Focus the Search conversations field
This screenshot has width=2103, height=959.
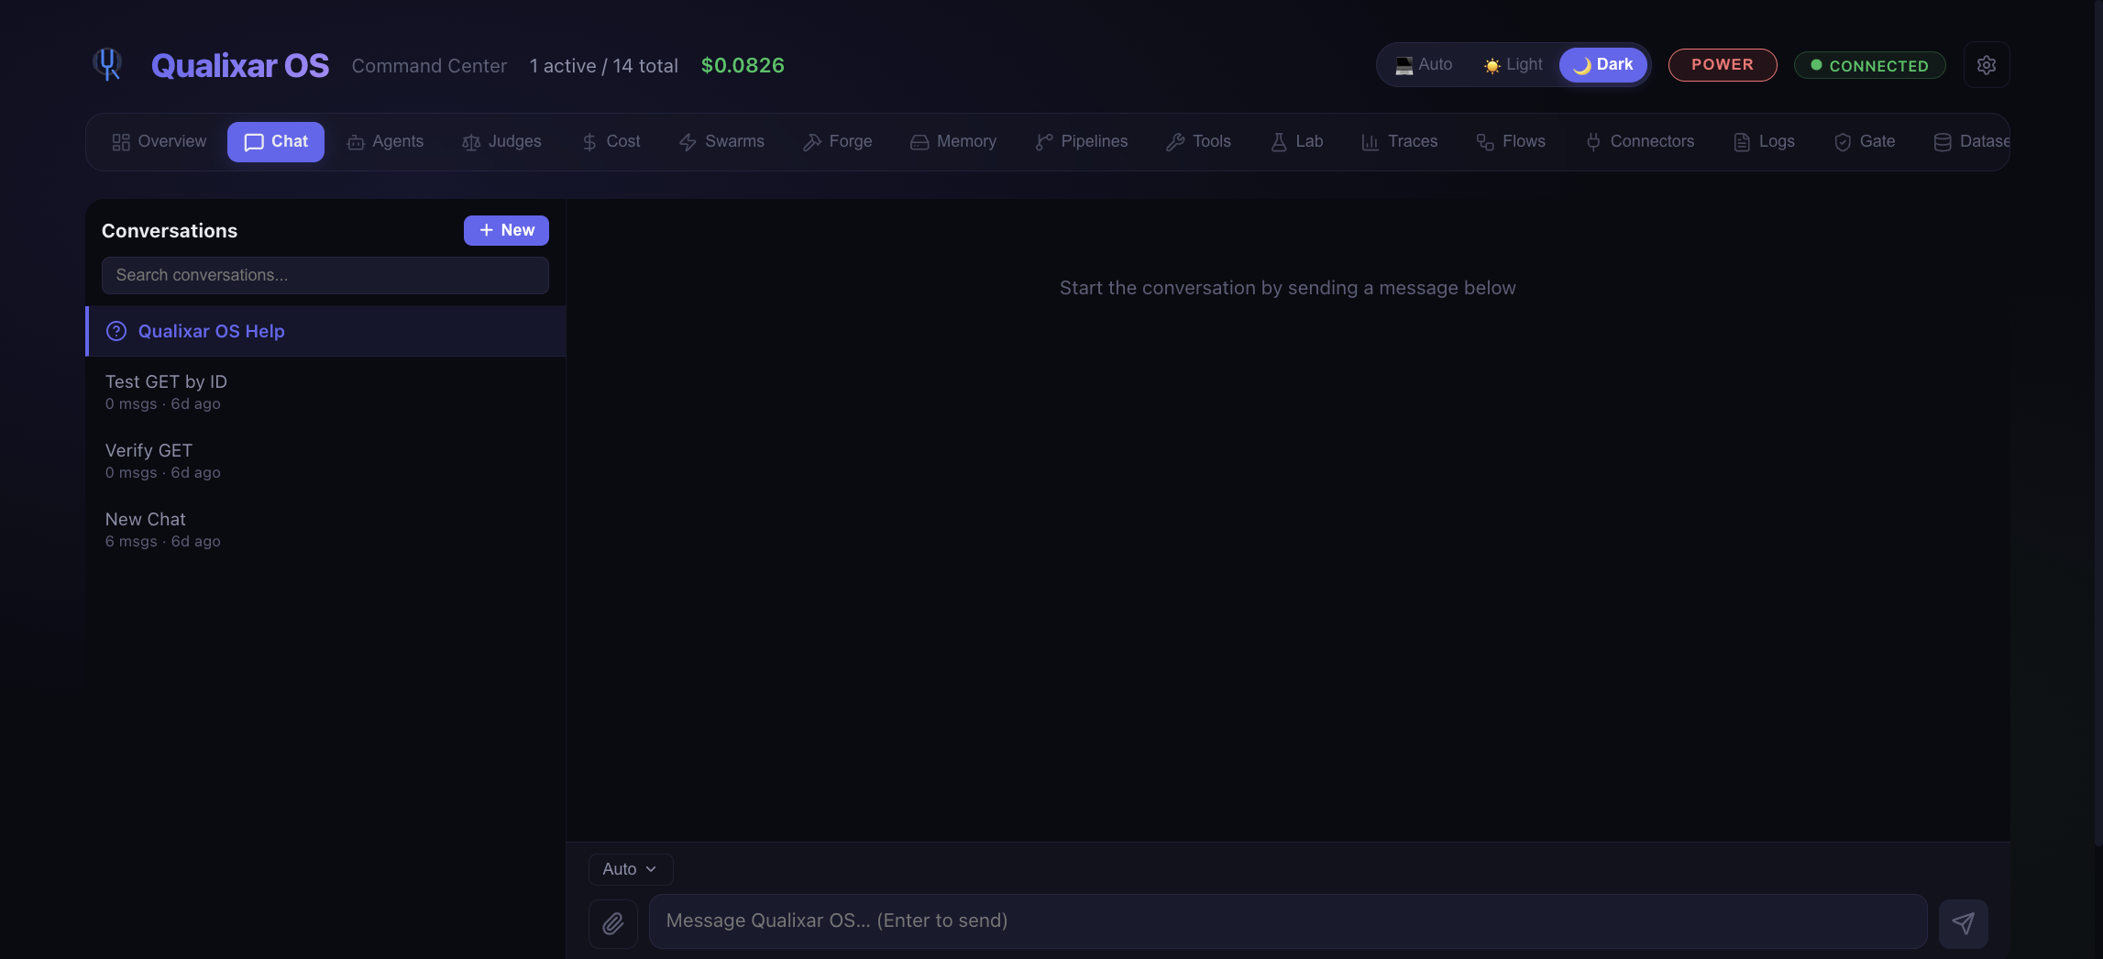(325, 275)
